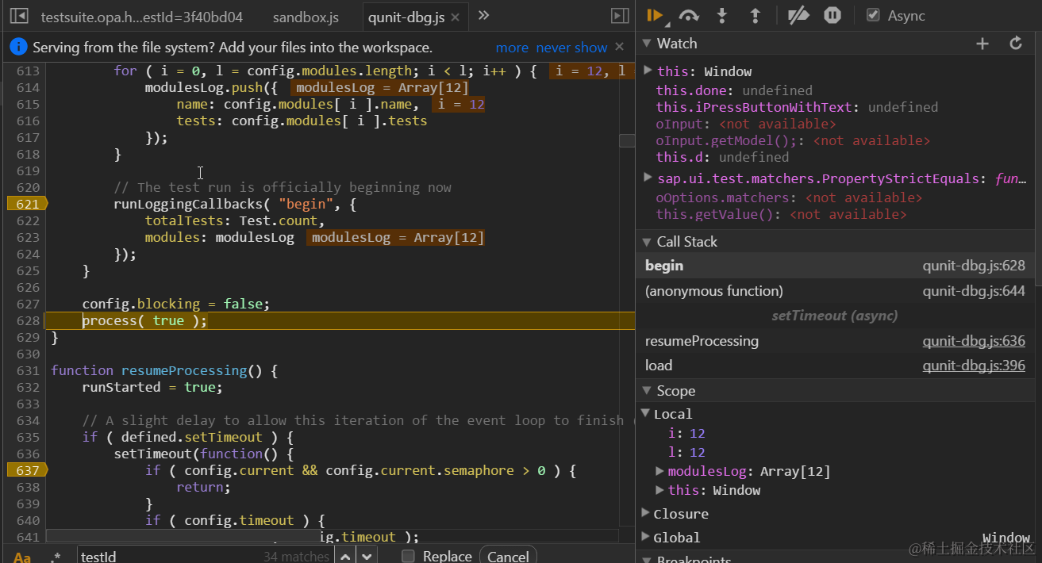Close the workspace info bar
Screen dimensions: 1042x563
[x=620, y=48]
